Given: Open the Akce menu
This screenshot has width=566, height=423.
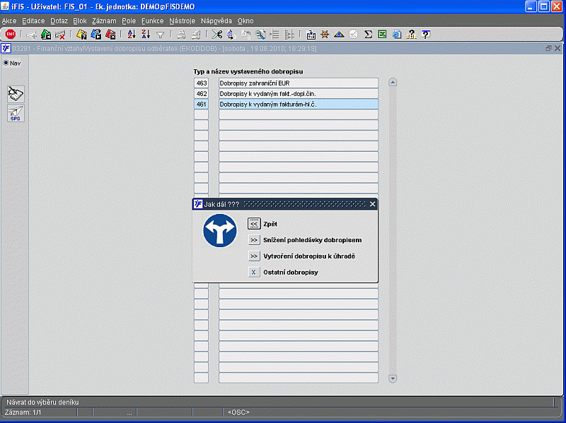Looking at the screenshot, I should pyautogui.click(x=9, y=21).
